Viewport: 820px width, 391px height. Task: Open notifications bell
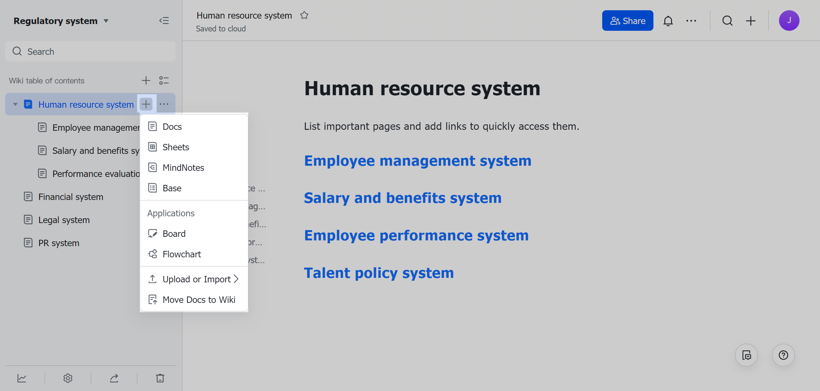[x=668, y=21]
